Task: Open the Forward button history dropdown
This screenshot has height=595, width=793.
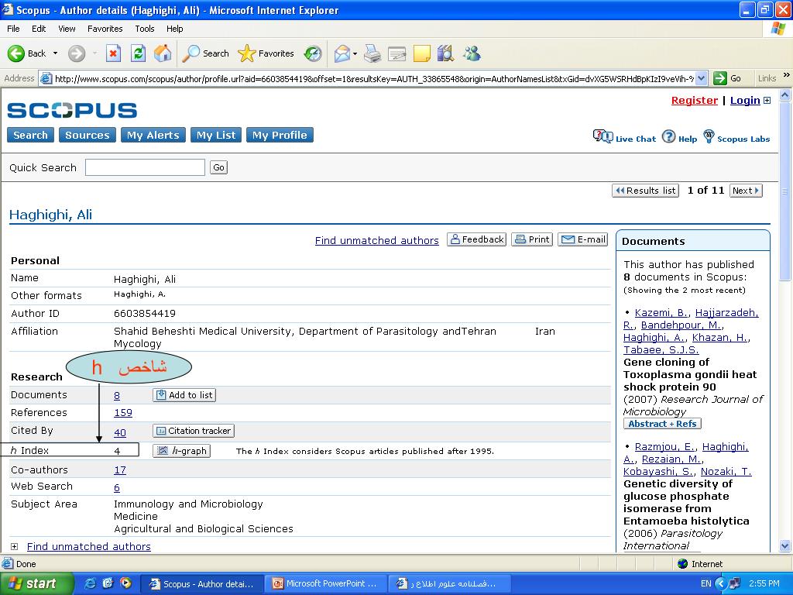Action: click(94, 53)
